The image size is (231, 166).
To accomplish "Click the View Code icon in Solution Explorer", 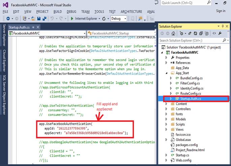I will coord(214,33).
